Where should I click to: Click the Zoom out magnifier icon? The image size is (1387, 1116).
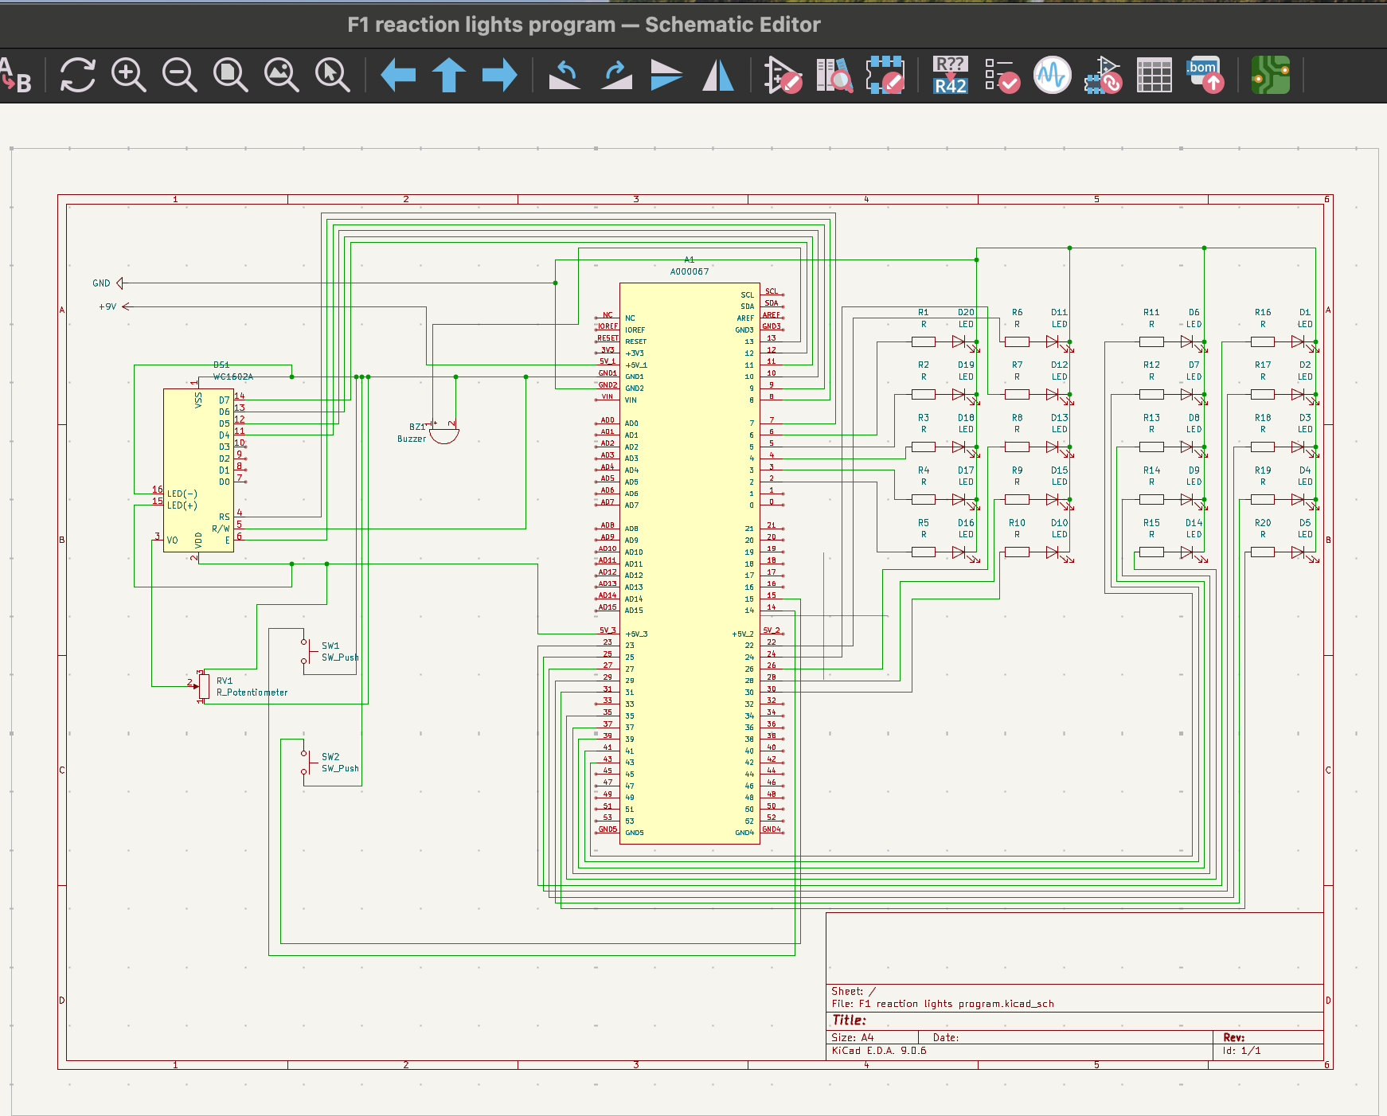pos(179,76)
